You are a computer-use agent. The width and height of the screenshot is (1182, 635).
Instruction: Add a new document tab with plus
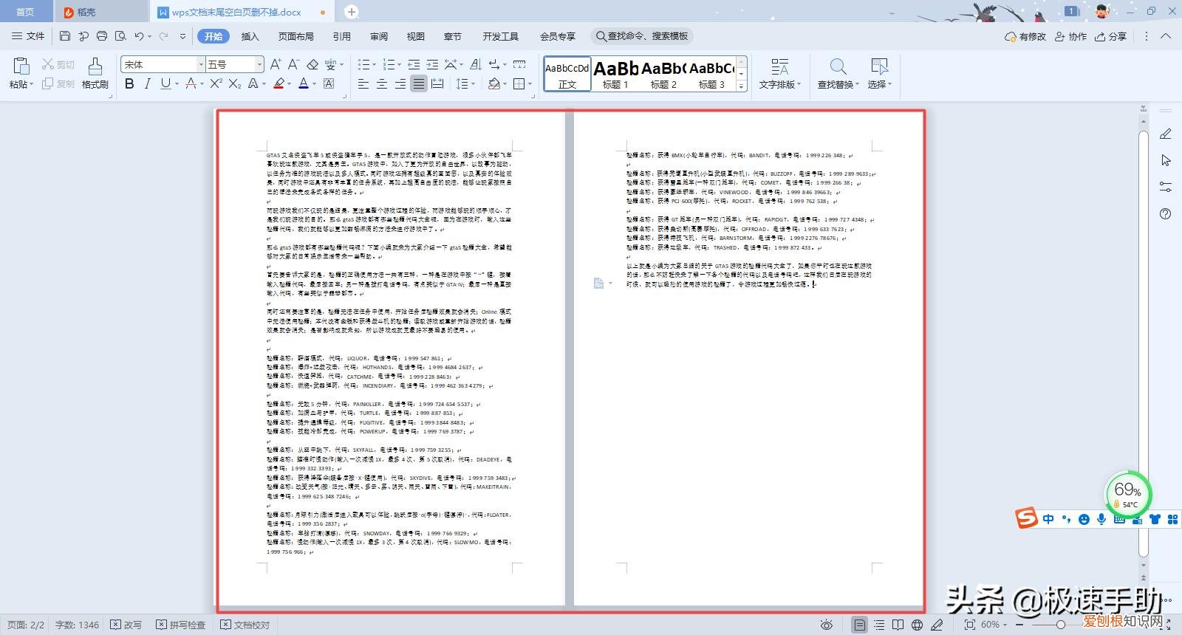[352, 12]
